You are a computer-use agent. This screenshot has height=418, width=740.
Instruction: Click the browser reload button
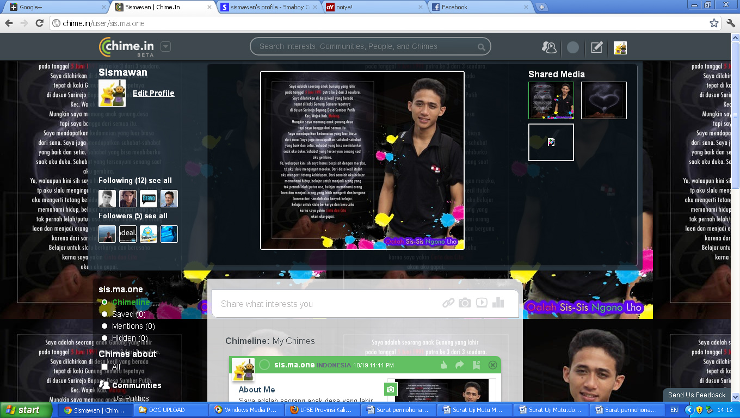click(x=39, y=23)
